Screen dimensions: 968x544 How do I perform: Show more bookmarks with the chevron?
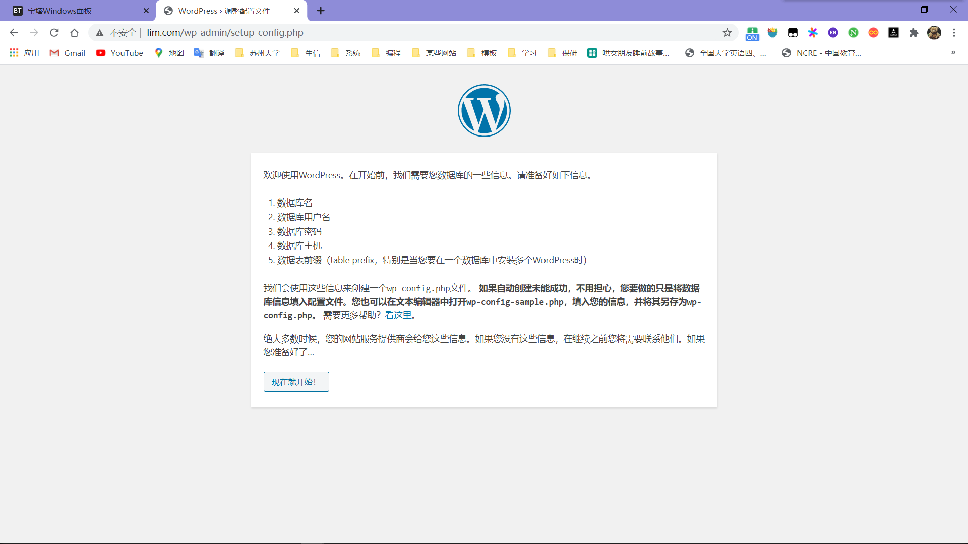coord(953,53)
